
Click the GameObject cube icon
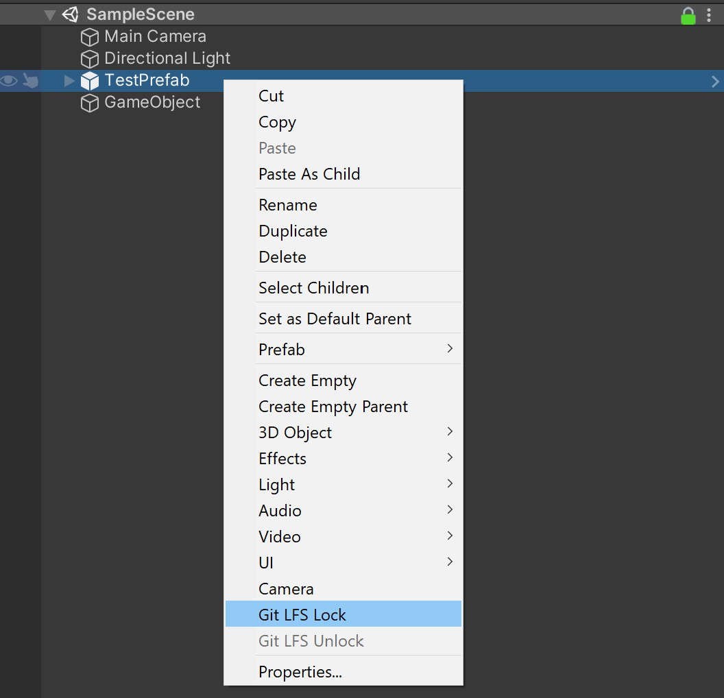pyautogui.click(x=90, y=103)
